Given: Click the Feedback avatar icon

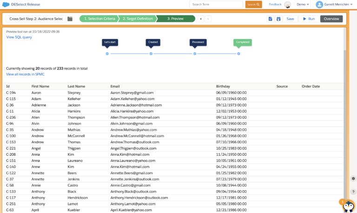Looking at the screenshot, I should point(288,5).
